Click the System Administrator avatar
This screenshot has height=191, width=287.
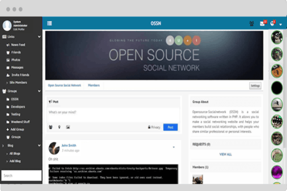click(x=7, y=25)
